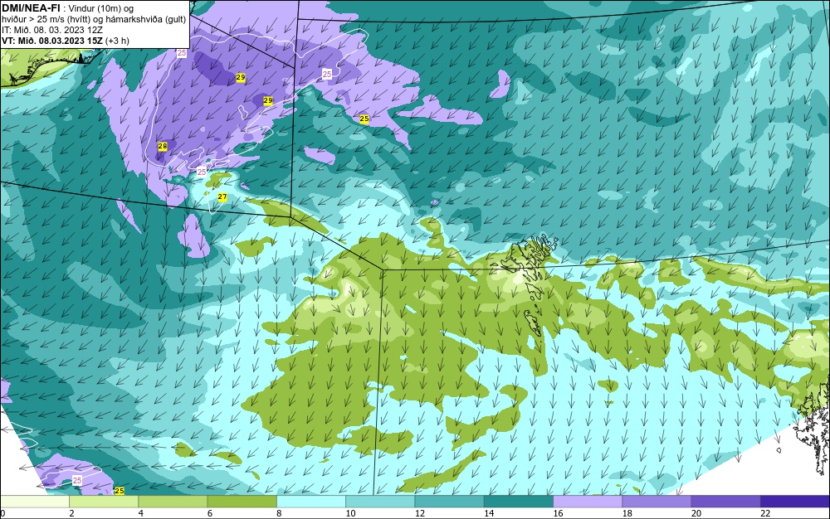Screen dimensions: 830x519
Task: Click the "Vindur (10m) og" header text
Action: coord(101,8)
